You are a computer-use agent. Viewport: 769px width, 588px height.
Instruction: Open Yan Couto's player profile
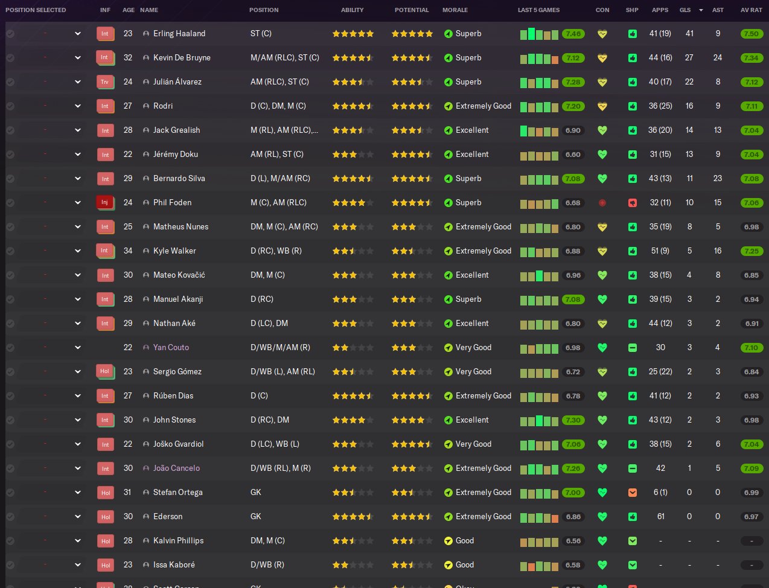click(x=171, y=348)
